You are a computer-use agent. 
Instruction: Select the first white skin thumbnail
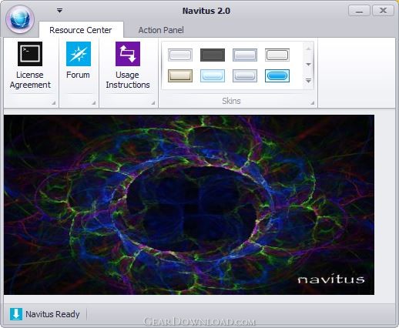point(180,55)
